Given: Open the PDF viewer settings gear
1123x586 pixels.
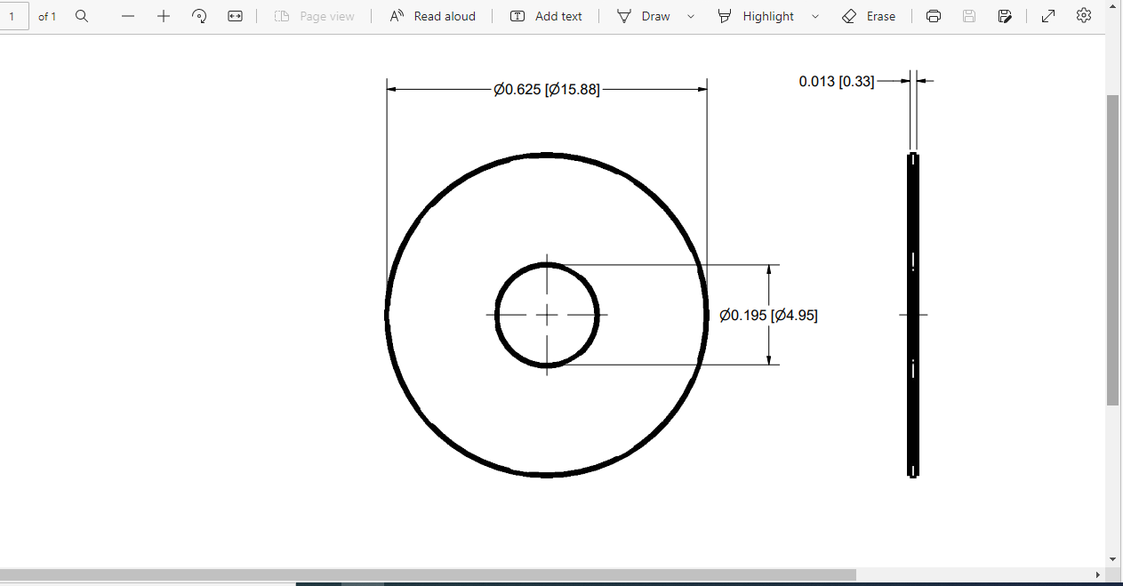Looking at the screenshot, I should click(x=1083, y=15).
